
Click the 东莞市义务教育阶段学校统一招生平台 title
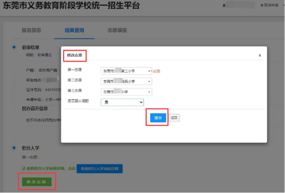71,5
